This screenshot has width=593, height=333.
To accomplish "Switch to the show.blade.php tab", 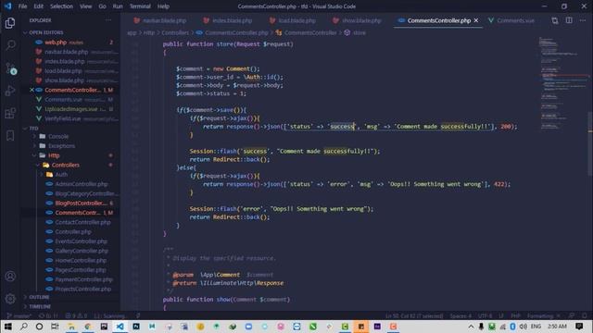I will [358, 20].
